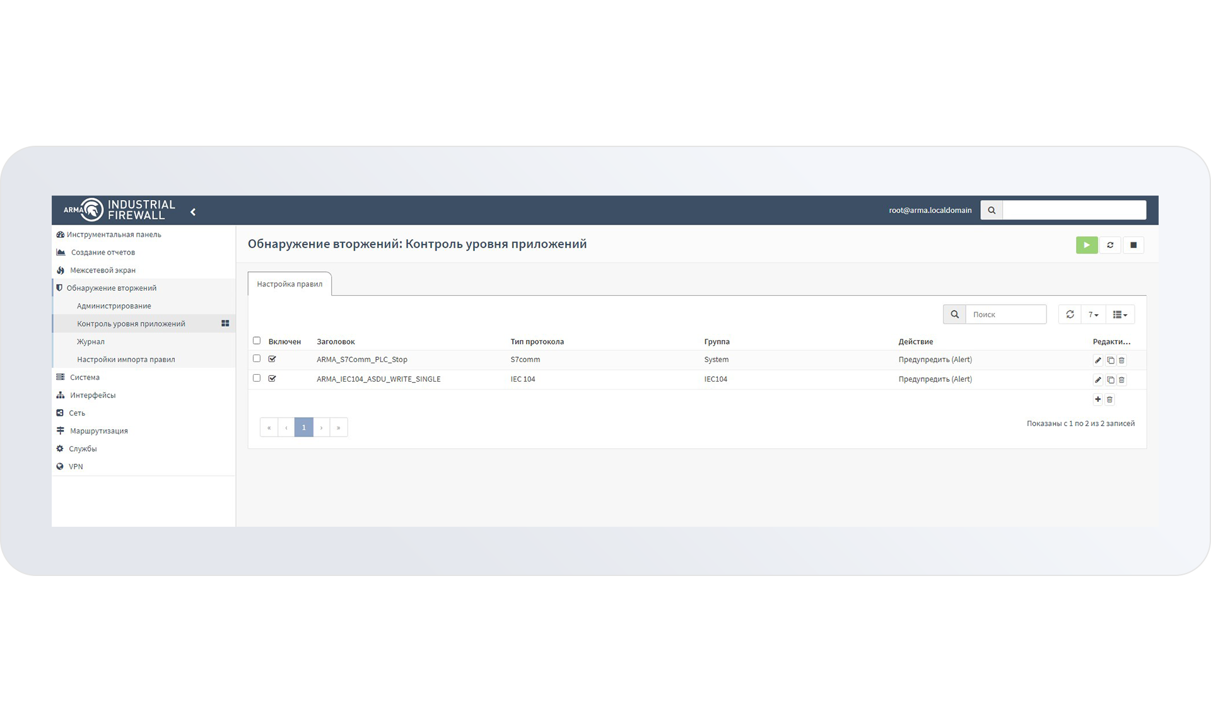1211x723 pixels.
Task: Refresh the rules table with reload icon
Action: (1070, 314)
